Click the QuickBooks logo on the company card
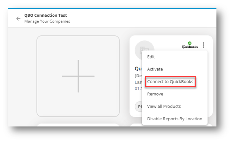232x142 pixels. click(x=190, y=45)
